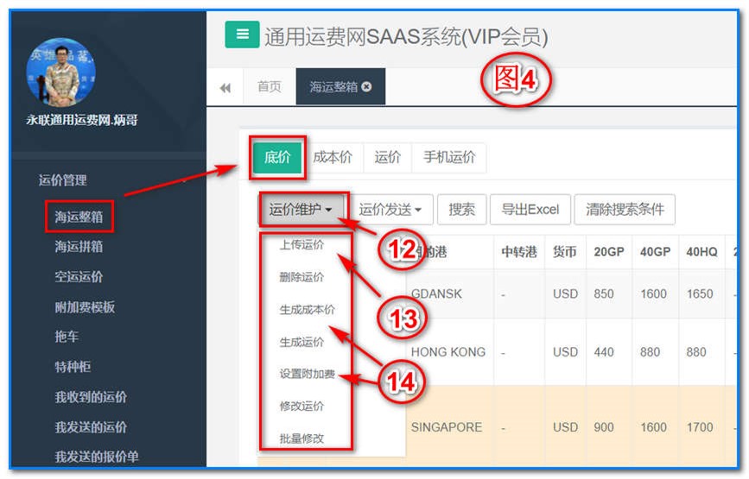749x479 pixels.
Task: Click the user name 永联通用运费网.炳哥
Action: coord(82,120)
